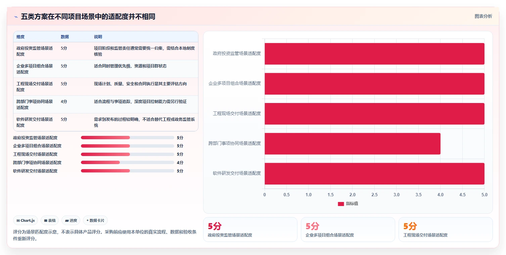This screenshot has width=506, height=255.
Task: Click the 数据 table column header
Action: (65, 37)
